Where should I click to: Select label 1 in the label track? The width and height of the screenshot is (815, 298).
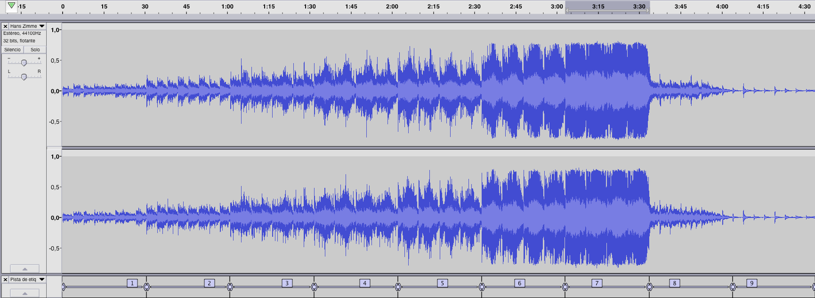click(132, 283)
